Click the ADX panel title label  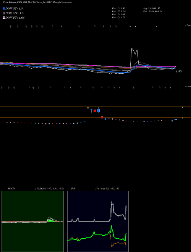(x=73, y=189)
